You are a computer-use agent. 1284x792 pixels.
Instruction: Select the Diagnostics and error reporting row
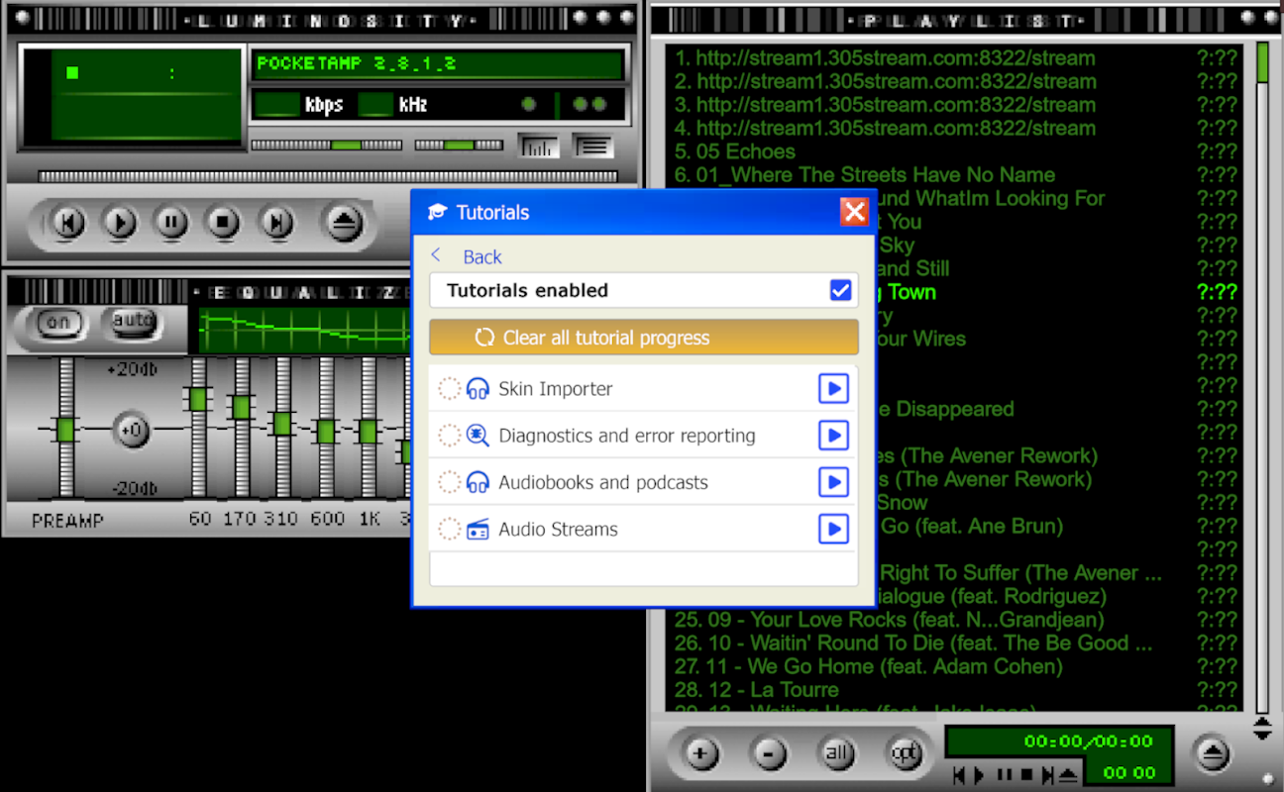tap(644, 436)
